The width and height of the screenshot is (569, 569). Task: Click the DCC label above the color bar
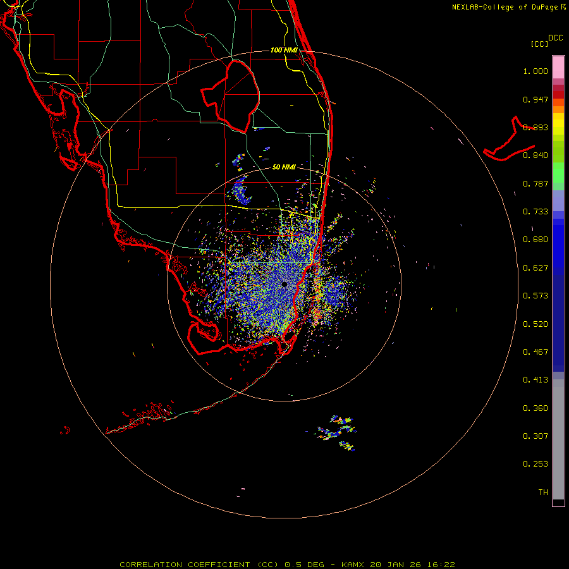pos(555,38)
